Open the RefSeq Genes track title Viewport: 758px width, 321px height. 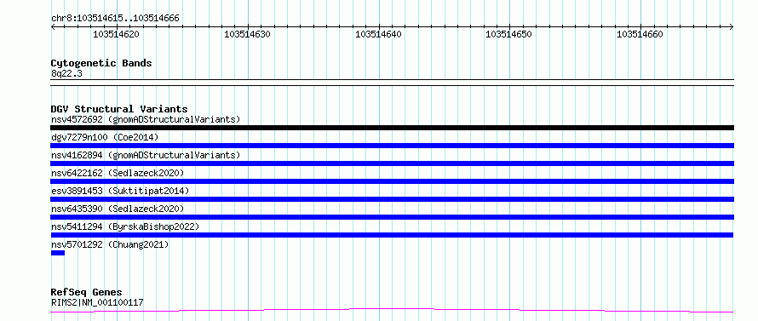click(x=87, y=293)
